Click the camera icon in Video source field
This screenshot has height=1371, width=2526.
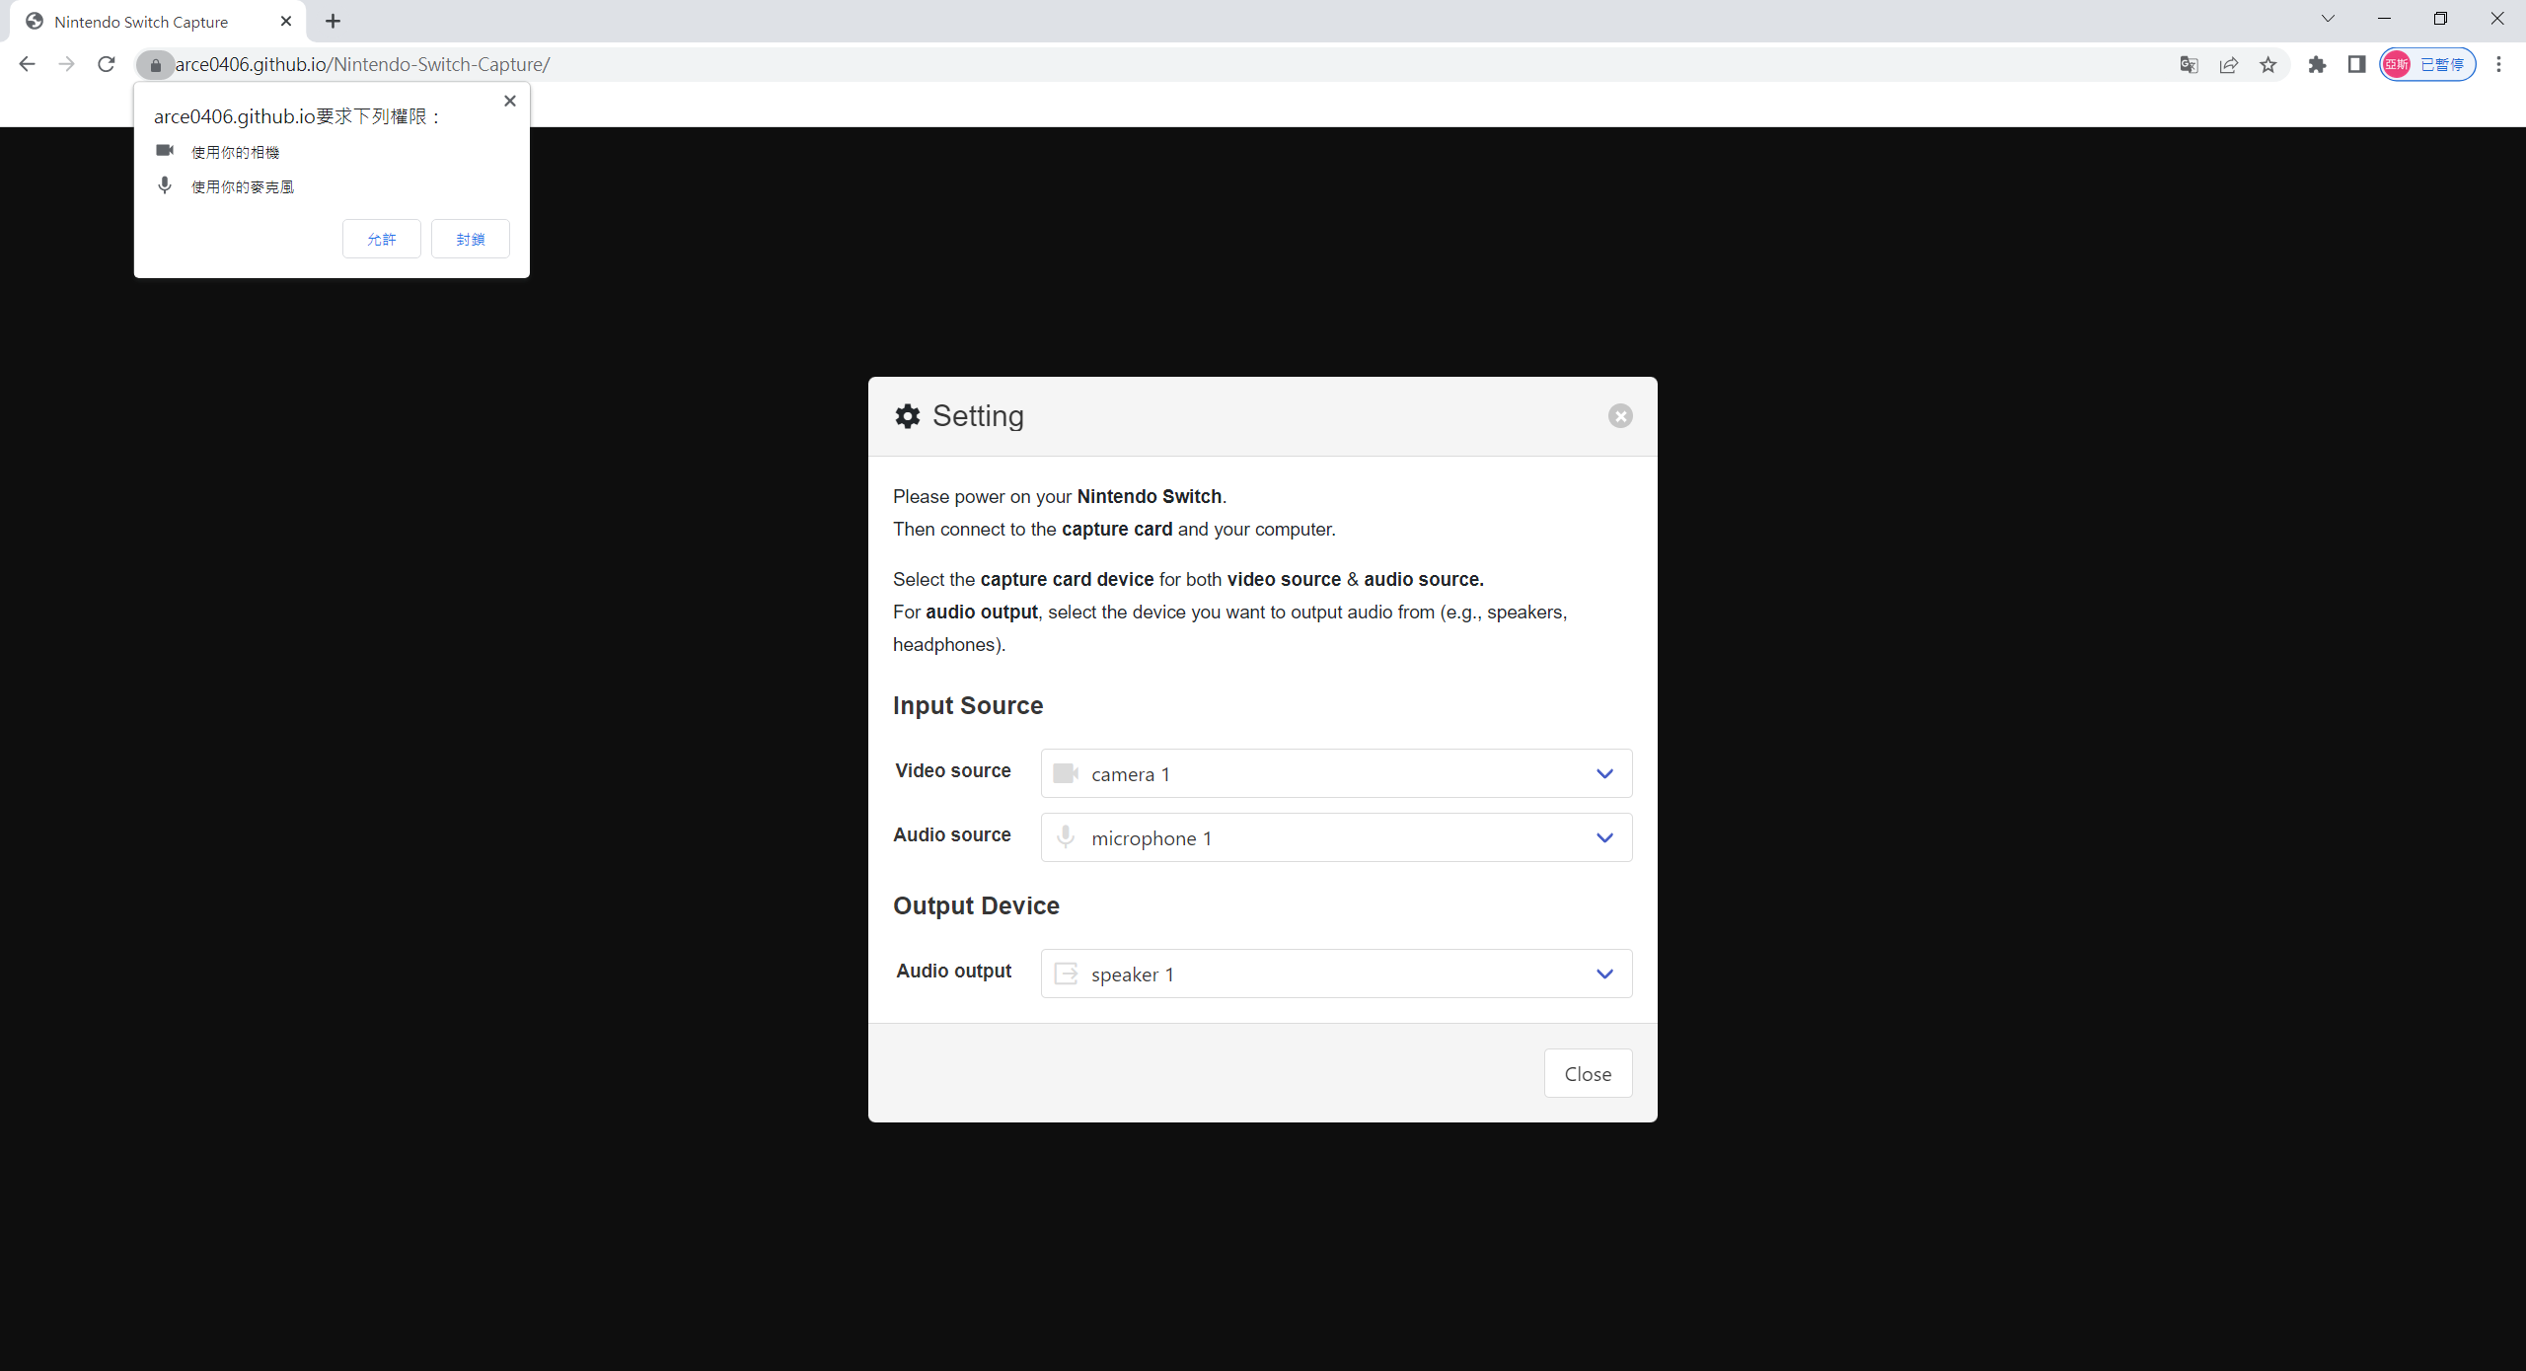pos(1066,773)
